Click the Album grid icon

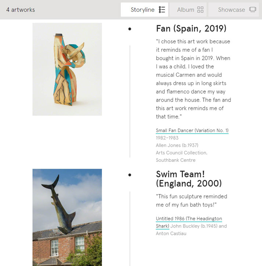(x=200, y=10)
